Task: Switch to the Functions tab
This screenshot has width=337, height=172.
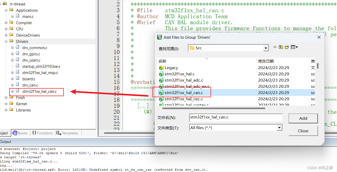Action: (45, 133)
